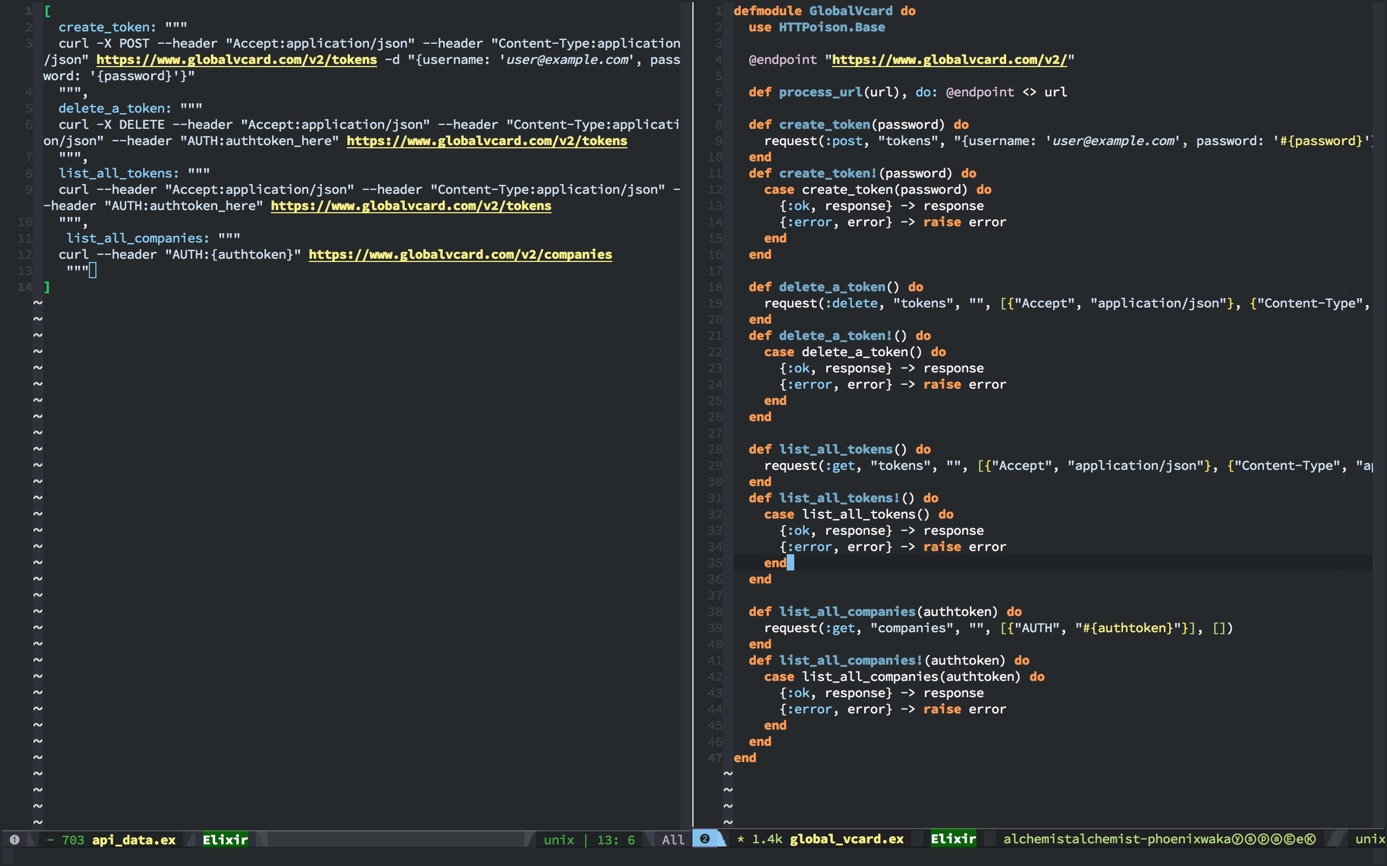Click the Elixir major mode in right modeline
This screenshot has width=1387, height=866.
point(953,839)
